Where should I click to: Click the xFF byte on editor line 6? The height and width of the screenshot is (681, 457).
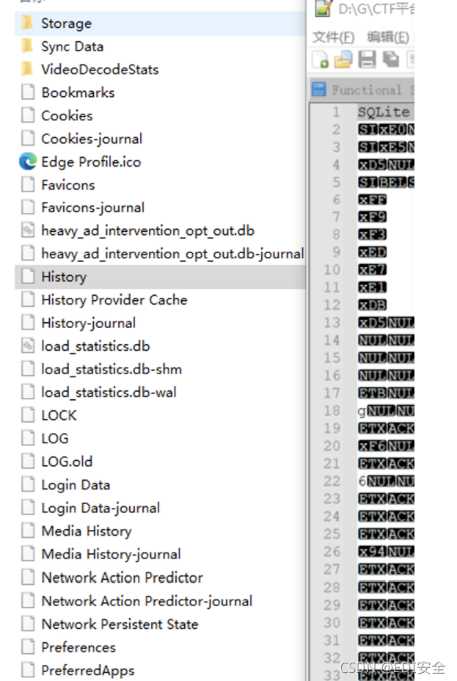coord(373,200)
